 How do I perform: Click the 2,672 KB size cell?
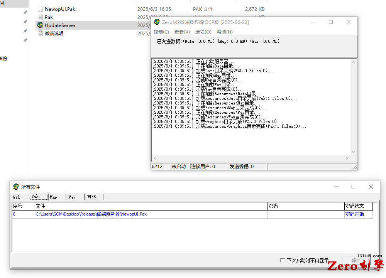255,9
